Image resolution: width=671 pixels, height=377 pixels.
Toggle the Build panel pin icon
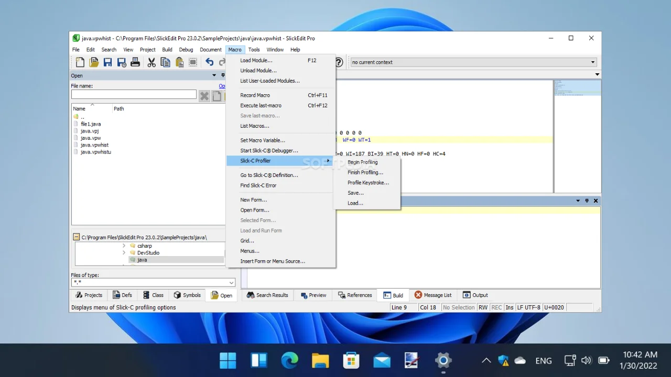click(587, 201)
